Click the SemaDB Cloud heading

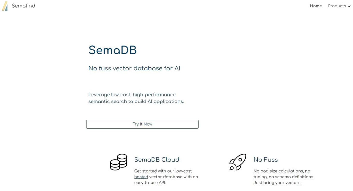pyautogui.click(x=157, y=160)
